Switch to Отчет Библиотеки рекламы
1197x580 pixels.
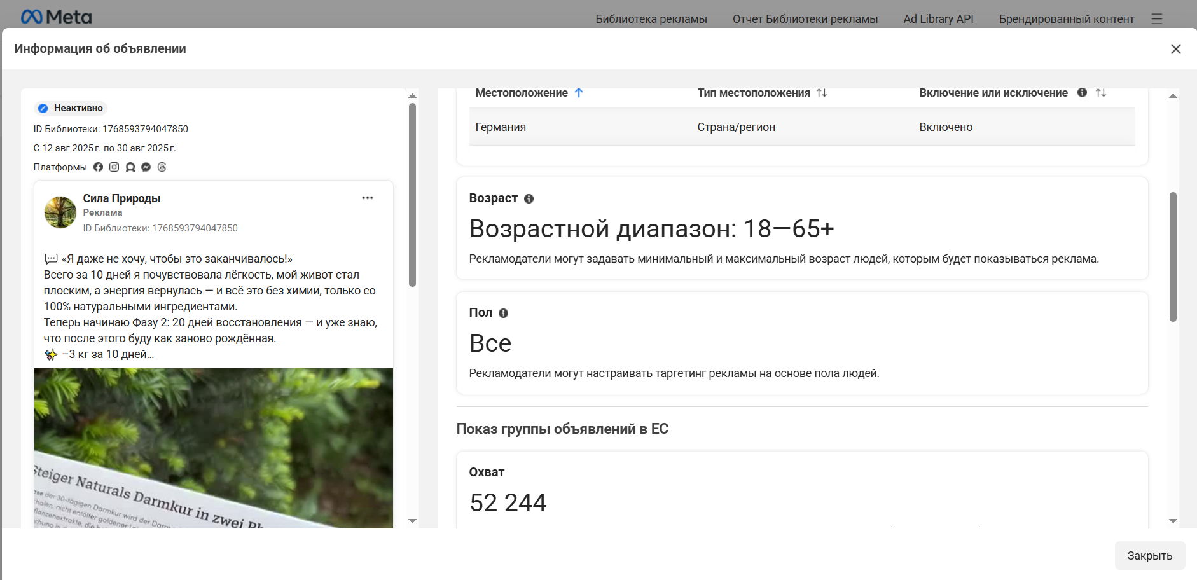pos(805,19)
